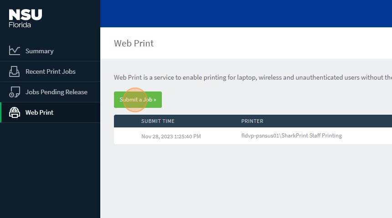Open Jobs Pending Release text link
Image resolution: width=392 pixels, height=218 pixels.
pos(56,92)
